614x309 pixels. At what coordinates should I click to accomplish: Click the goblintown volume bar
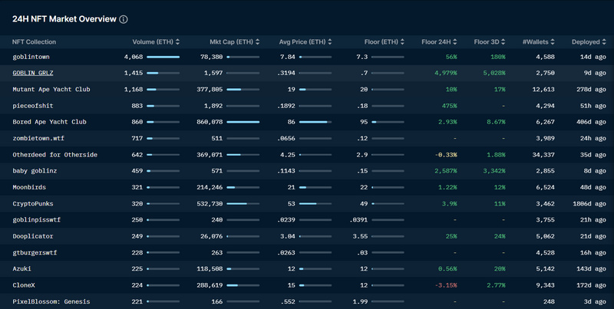[x=163, y=57]
